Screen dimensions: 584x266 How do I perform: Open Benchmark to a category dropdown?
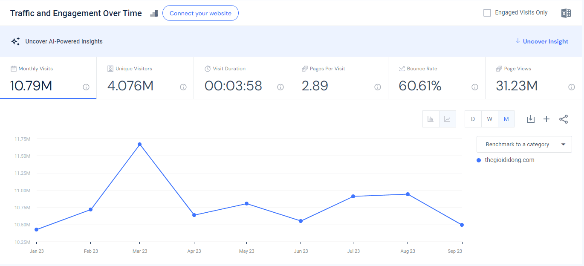coord(524,144)
